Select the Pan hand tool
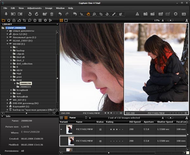The image size is (190, 155). [88, 14]
